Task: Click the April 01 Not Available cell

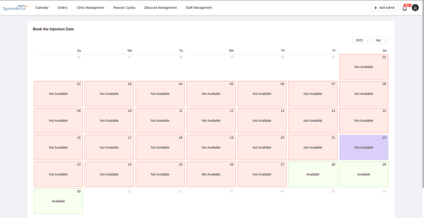Action: [364, 67]
